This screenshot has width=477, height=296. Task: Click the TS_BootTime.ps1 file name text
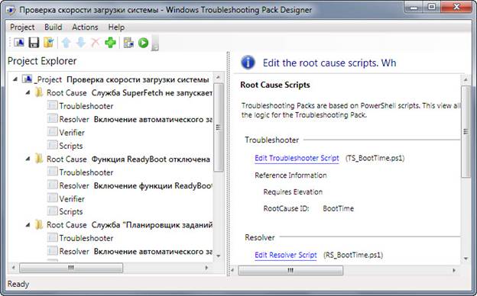pos(375,158)
